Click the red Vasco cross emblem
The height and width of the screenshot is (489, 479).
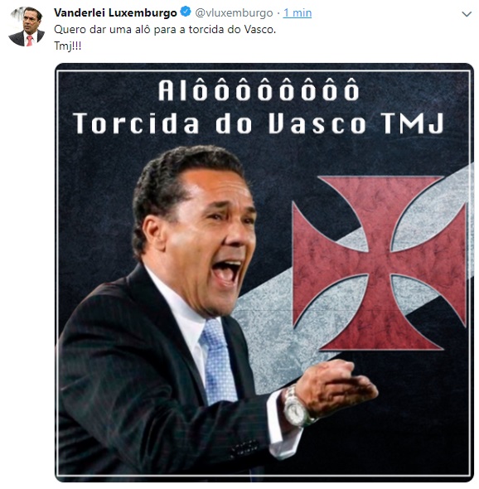380,263
